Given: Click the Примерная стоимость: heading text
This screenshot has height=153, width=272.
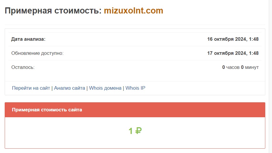Looking at the screenshot, I should (x=53, y=11).
